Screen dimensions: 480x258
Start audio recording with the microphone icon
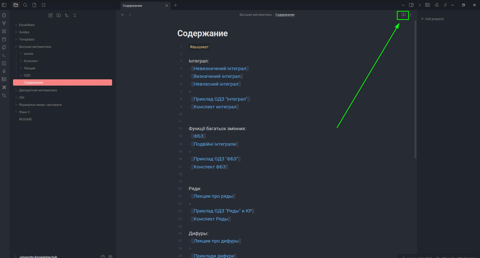click(4, 71)
